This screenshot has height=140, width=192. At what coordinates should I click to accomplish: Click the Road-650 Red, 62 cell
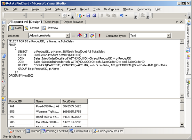(x=48, y=106)
